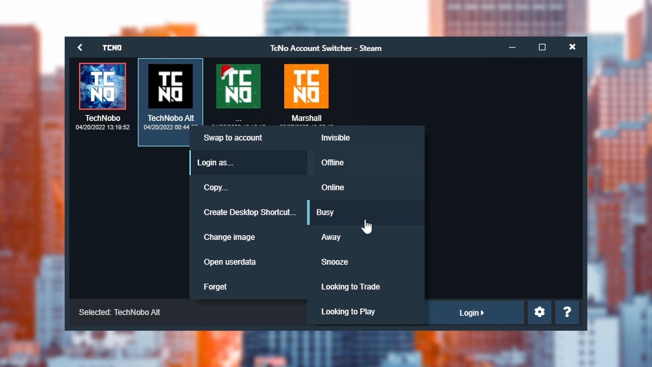Maximize the Account Switcher window
The width and height of the screenshot is (652, 367).
pos(542,47)
